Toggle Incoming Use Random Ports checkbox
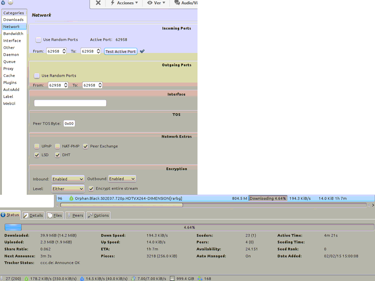 [38, 40]
